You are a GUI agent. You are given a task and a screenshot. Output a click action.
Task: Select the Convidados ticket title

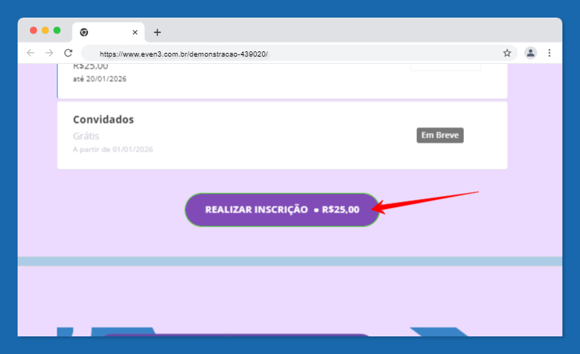104,120
